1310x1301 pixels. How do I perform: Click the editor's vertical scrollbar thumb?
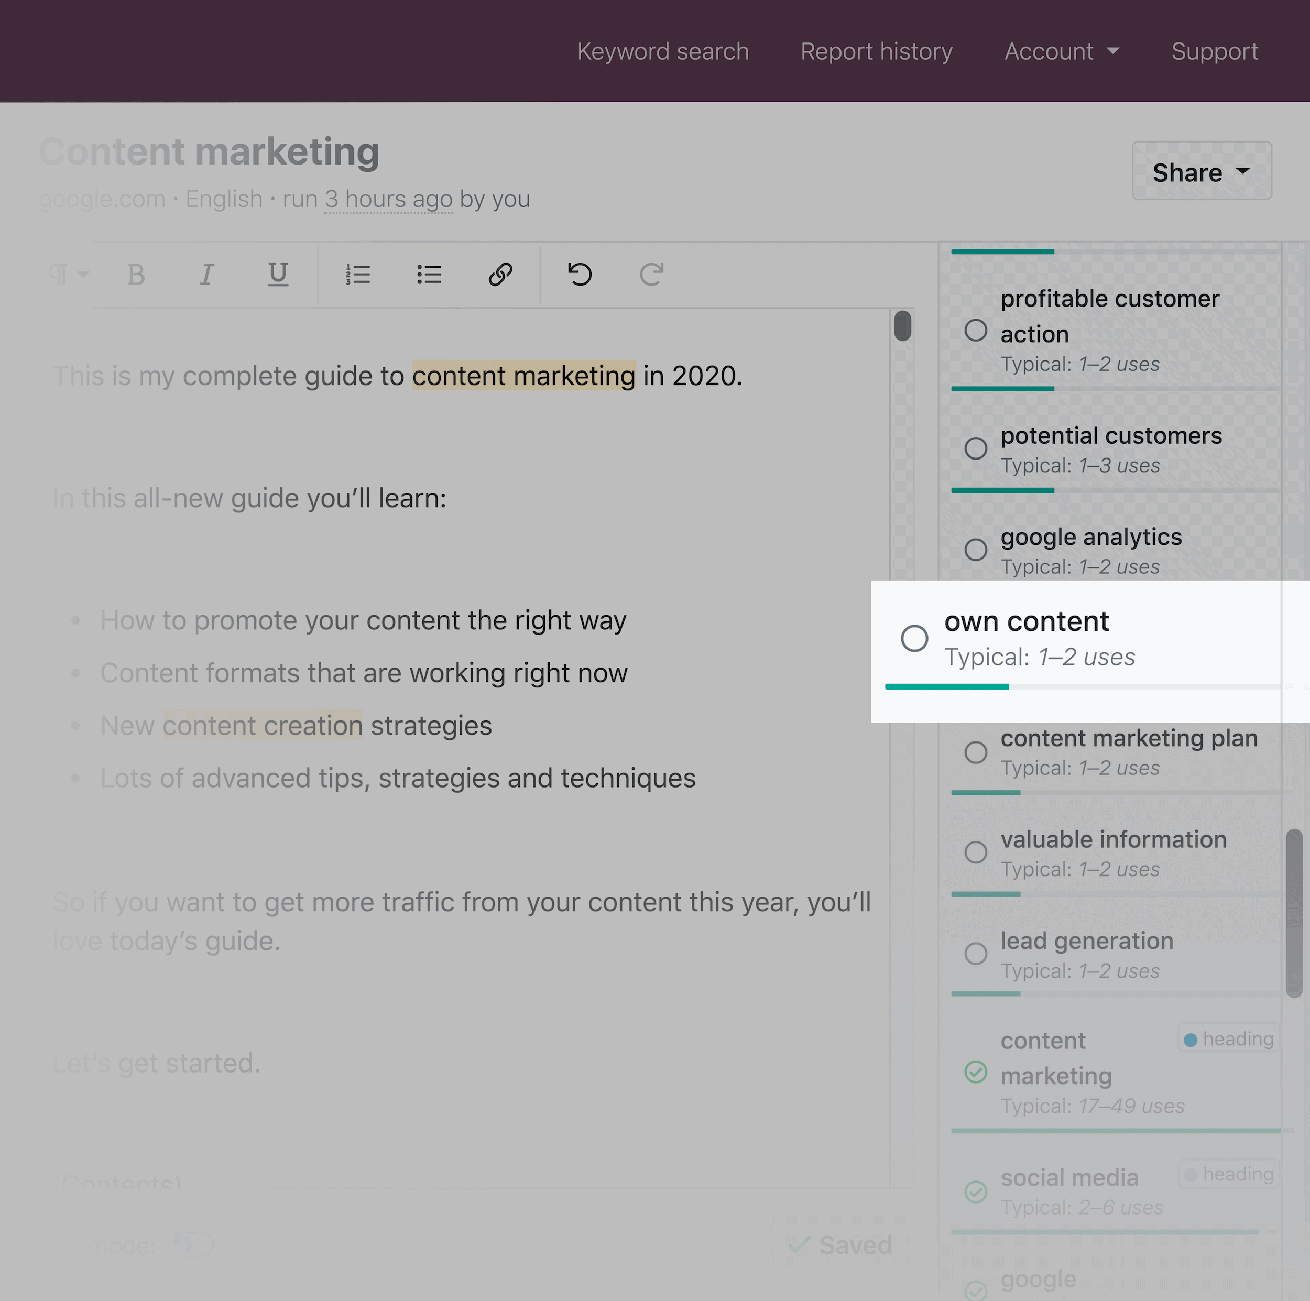tap(902, 325)
